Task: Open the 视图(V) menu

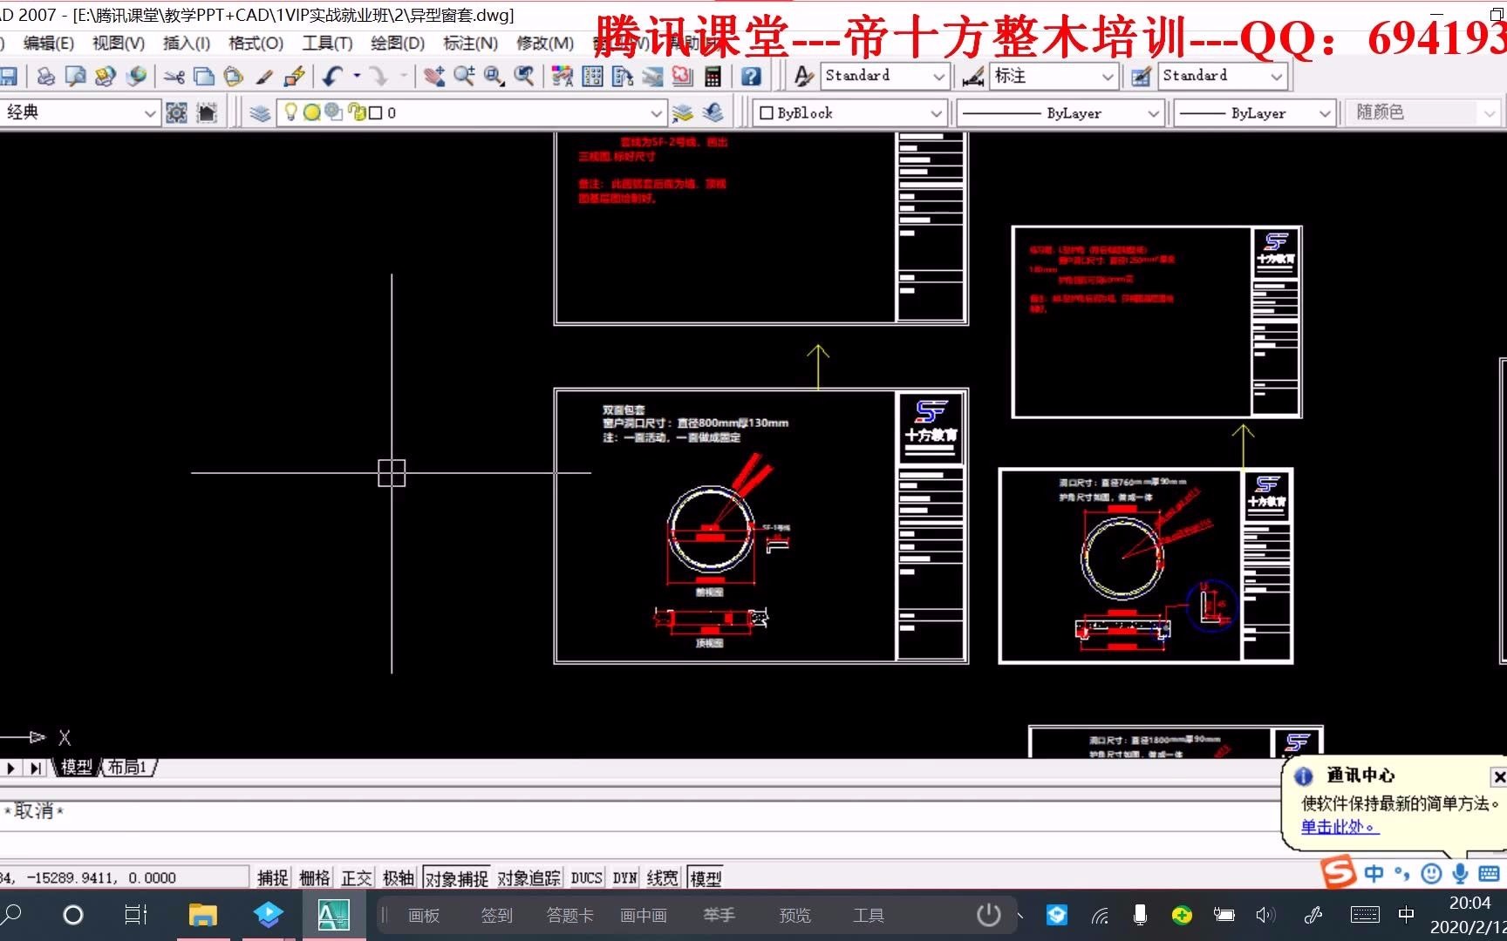Action: (x=118, y=43)
